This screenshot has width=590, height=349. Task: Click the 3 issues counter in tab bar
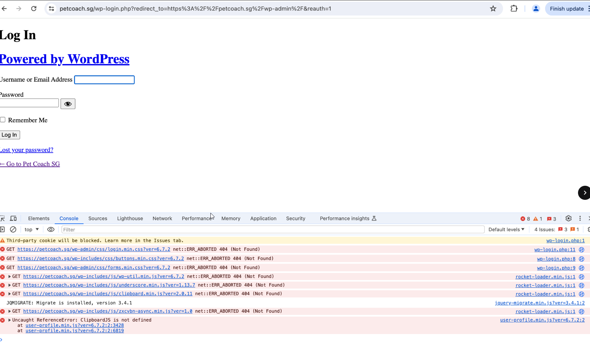[x=552, y=219]
